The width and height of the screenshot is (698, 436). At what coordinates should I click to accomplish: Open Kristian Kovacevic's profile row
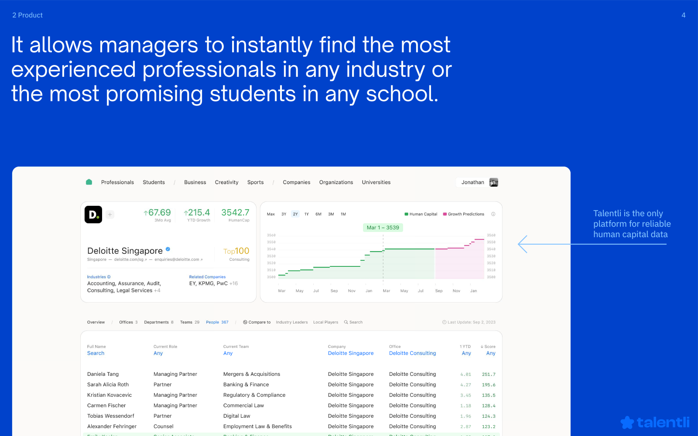coord(291,395)
